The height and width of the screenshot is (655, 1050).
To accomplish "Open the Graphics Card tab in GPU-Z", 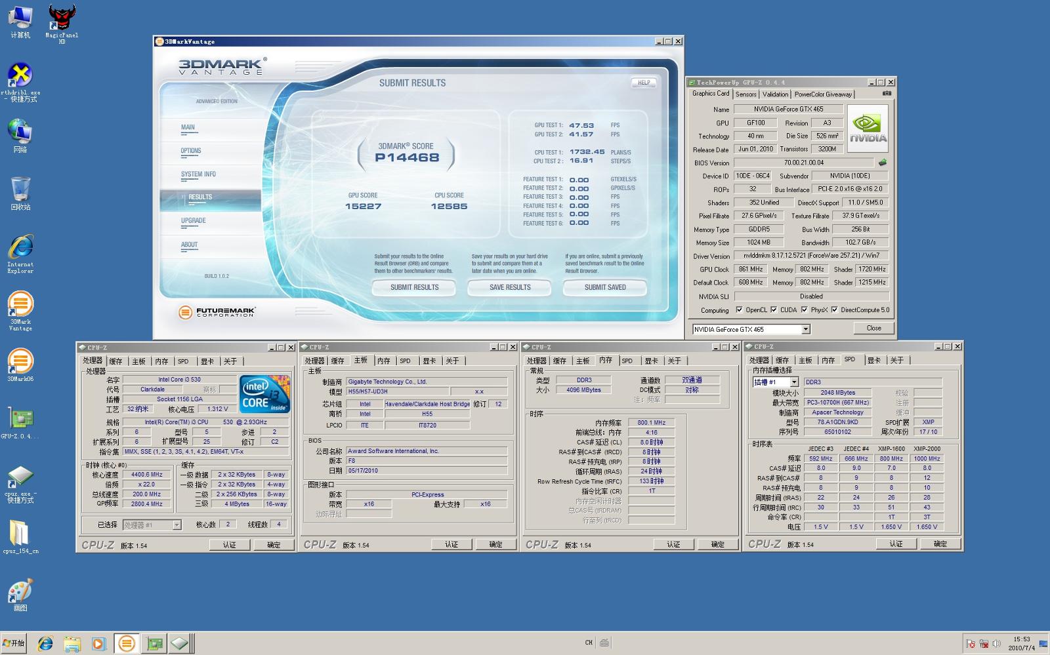I will [711, 94].
